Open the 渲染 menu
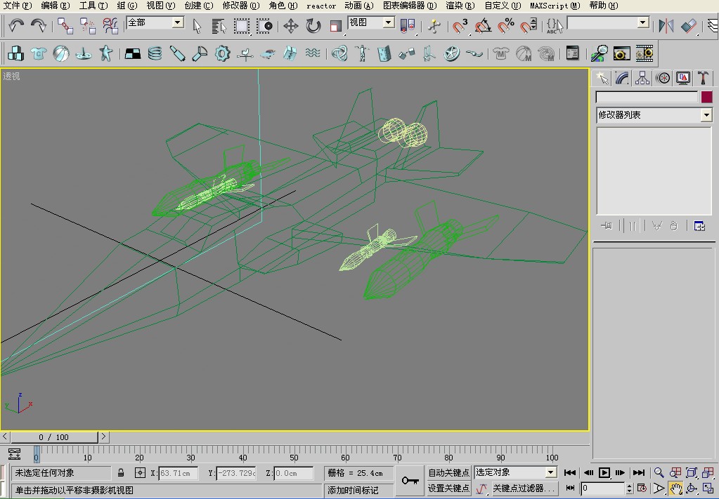The image size is (719, 499). point(460,6)
